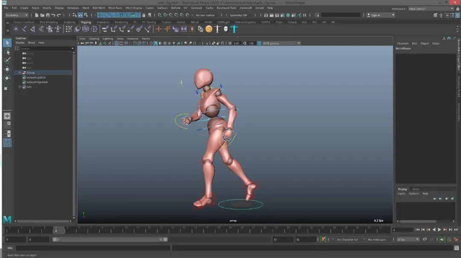Toggle the Auto Keyframe button

(323, 240)
